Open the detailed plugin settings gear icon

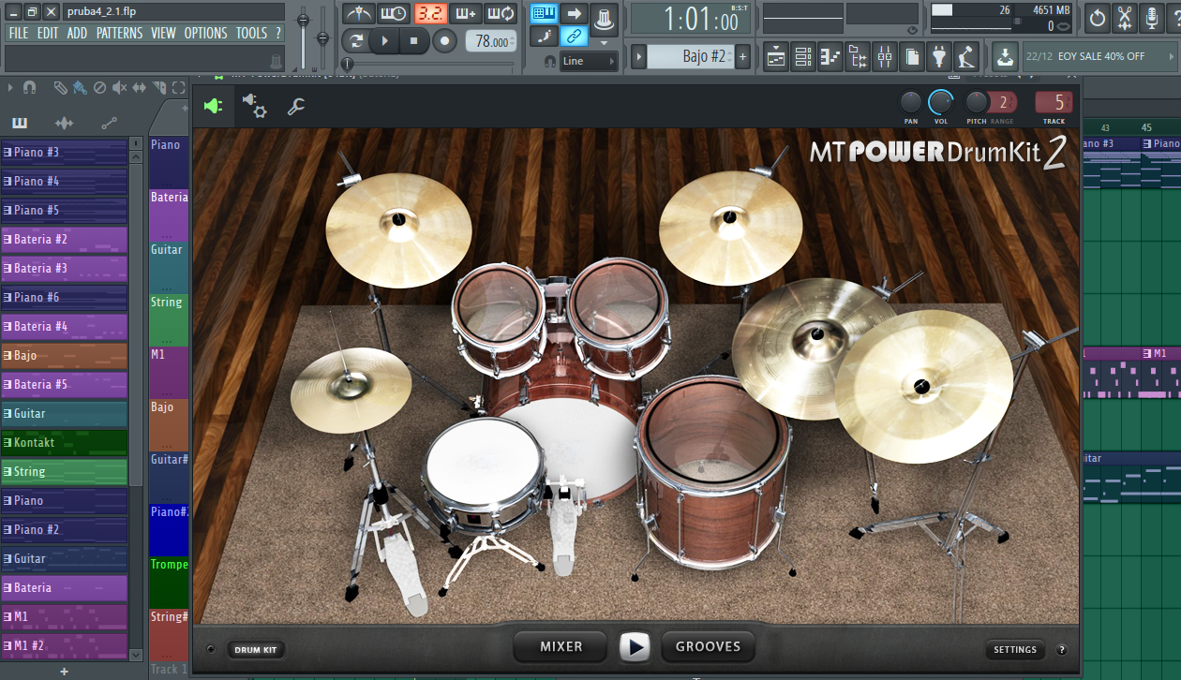point(253,106)
